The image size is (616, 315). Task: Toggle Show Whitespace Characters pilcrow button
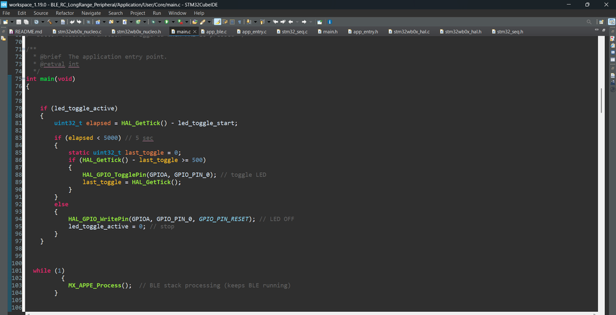(x=239, y=22)
